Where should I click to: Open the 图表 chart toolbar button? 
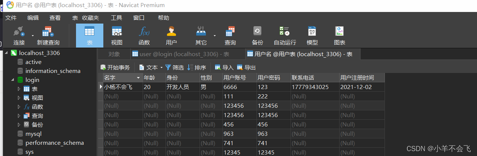pos(339,36)
